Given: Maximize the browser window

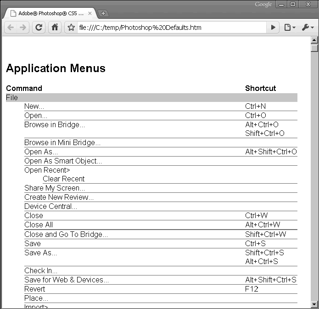Looking at the screenshot, I should (x=293, y=5).
